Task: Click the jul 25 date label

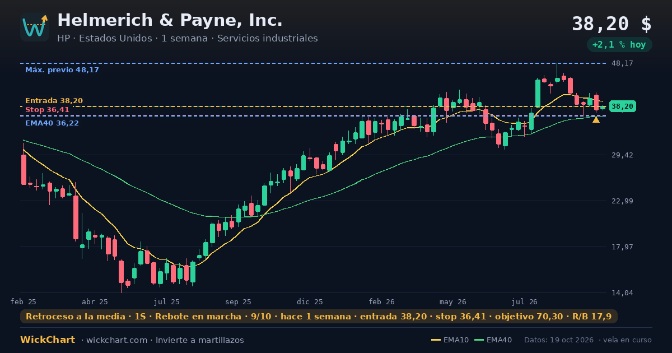Action: click(x=167, y=302)
